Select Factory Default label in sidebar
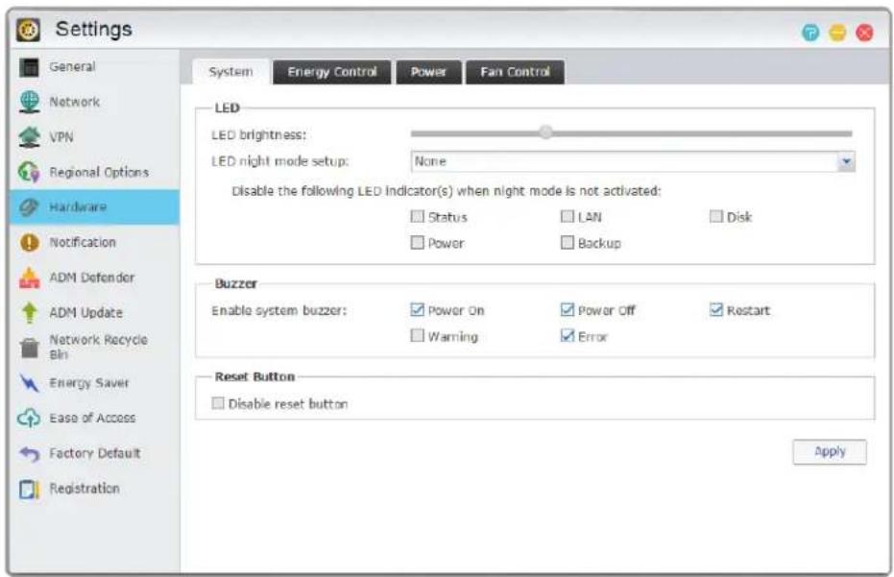The image size is (894, 577). click(95, 453)
